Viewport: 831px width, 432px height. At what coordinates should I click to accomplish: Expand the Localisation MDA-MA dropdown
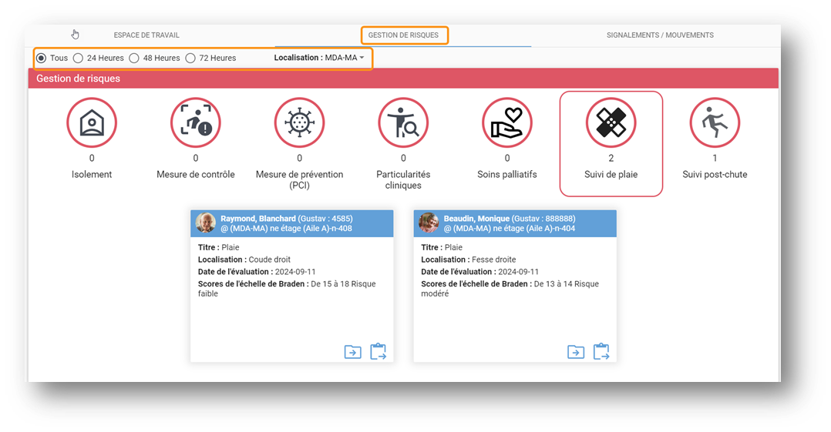coord(319,58)
